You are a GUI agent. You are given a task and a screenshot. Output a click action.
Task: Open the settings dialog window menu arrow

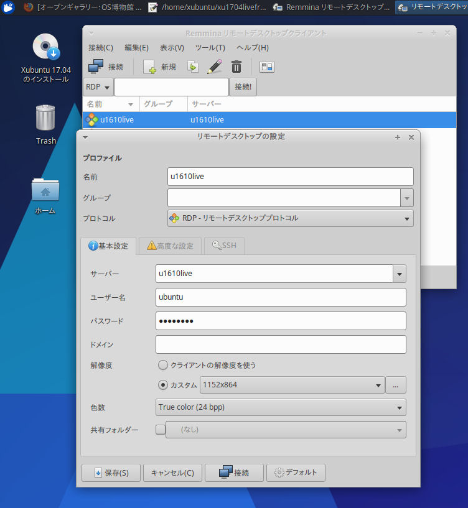[x=85, y=137]
